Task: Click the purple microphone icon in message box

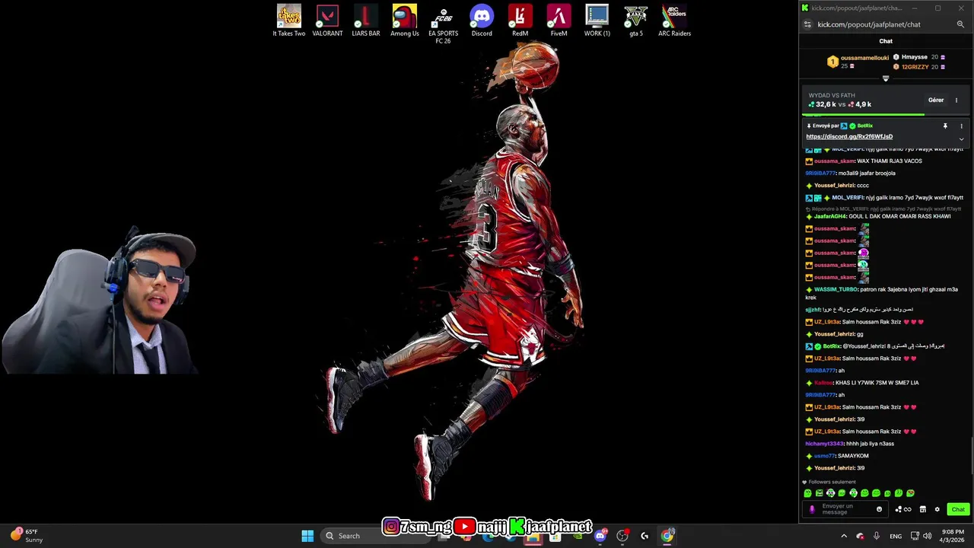Action: coord(812,509)
